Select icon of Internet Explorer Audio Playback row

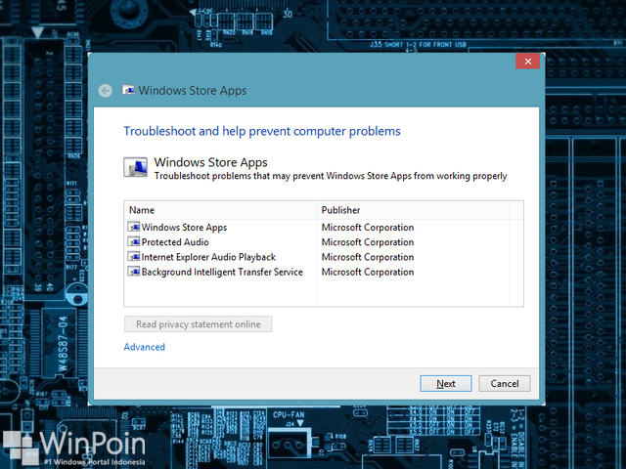(x=134, y=257)
